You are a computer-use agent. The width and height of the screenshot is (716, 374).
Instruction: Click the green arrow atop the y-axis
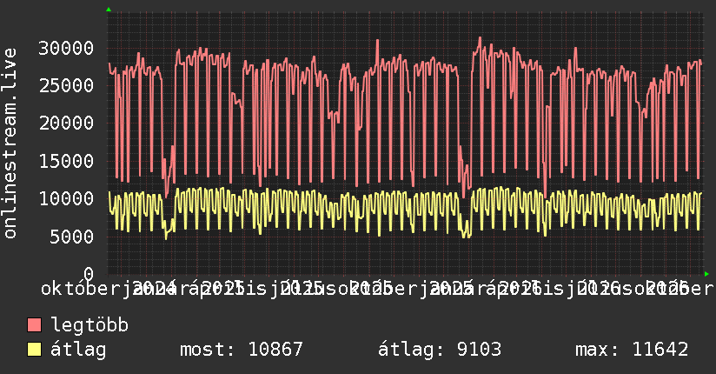pyautogui.click(x=109, y=10)
